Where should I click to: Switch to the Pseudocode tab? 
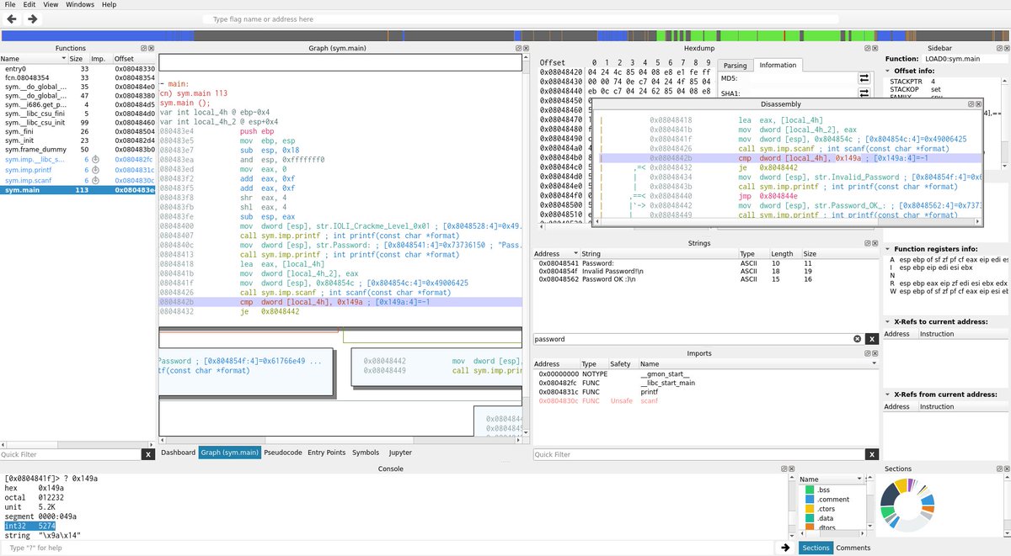[283, 453]
